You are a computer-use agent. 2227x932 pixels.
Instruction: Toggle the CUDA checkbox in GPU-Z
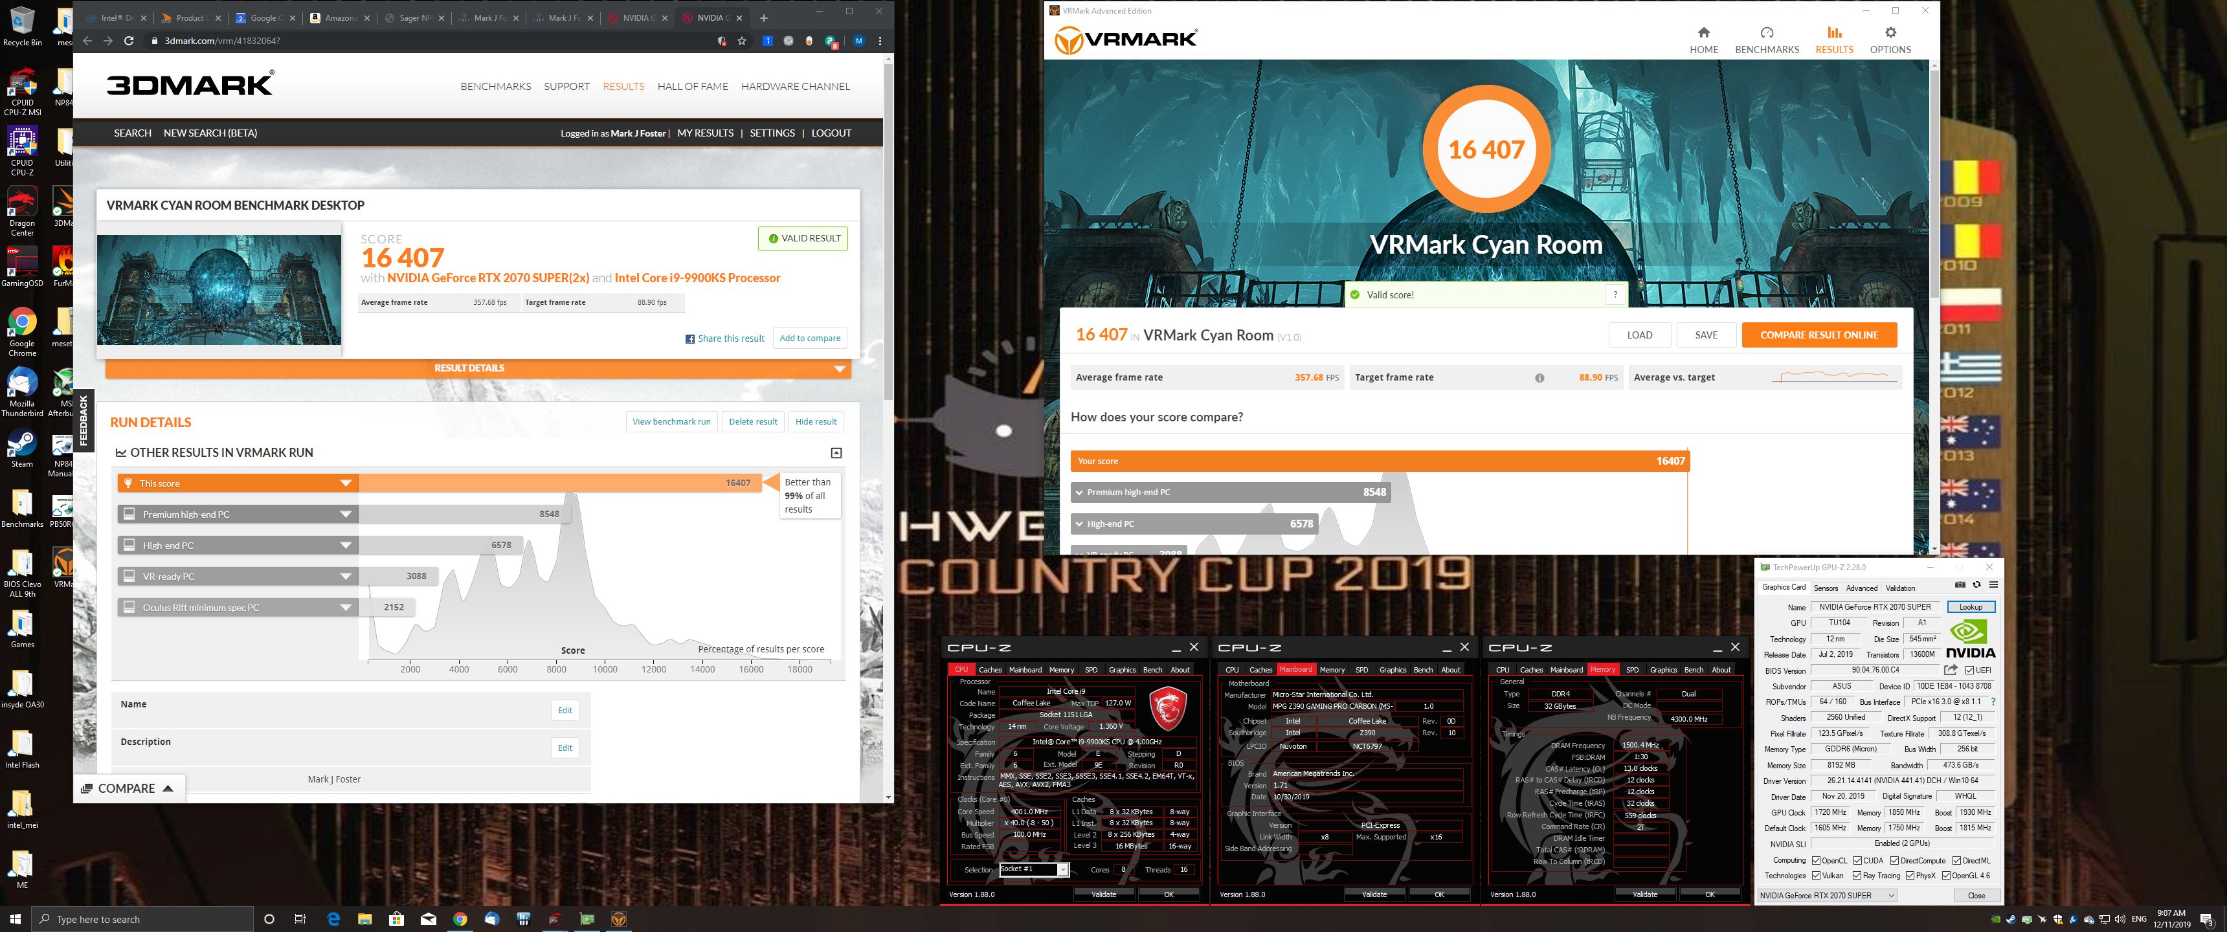(1858, 860)
